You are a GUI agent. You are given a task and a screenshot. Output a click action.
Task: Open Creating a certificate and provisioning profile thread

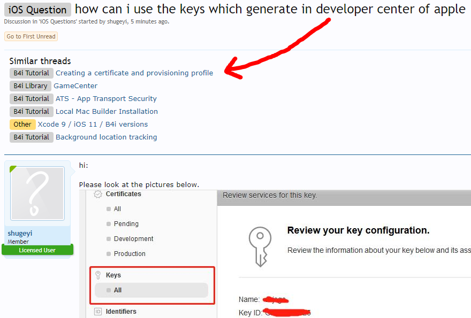point(135,73)
